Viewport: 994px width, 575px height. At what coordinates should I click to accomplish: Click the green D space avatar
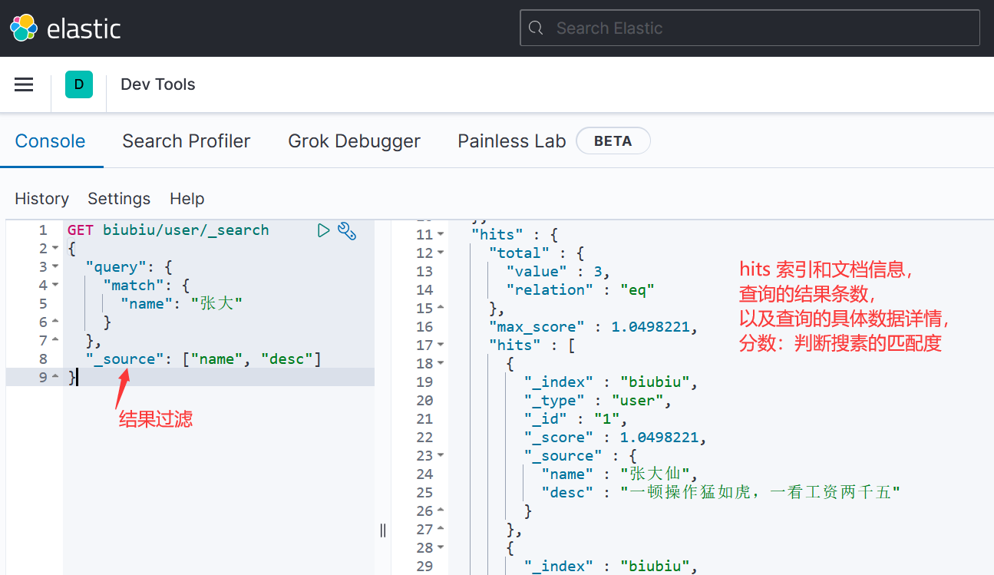point(79,84)
